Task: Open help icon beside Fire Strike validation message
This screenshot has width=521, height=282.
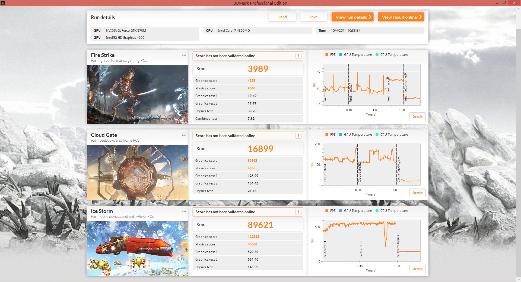Action: [x=298, y=56]
